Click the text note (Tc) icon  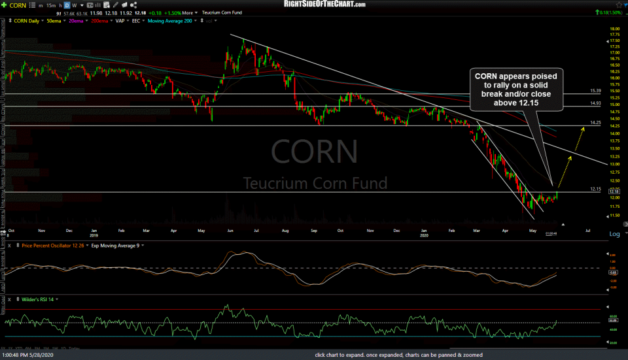(90, 5)
